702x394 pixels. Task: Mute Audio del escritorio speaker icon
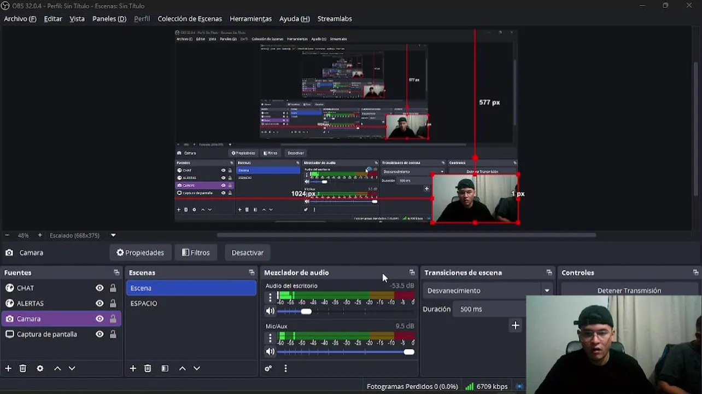tap(270, 311)
